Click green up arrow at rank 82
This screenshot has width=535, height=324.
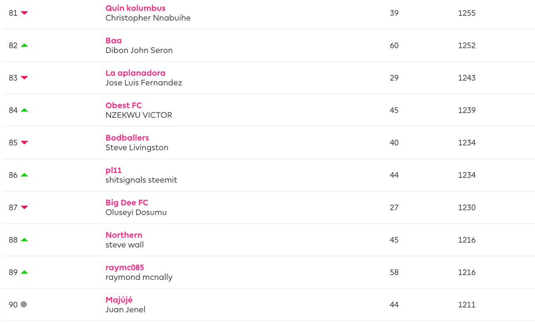tap(24, 45)
